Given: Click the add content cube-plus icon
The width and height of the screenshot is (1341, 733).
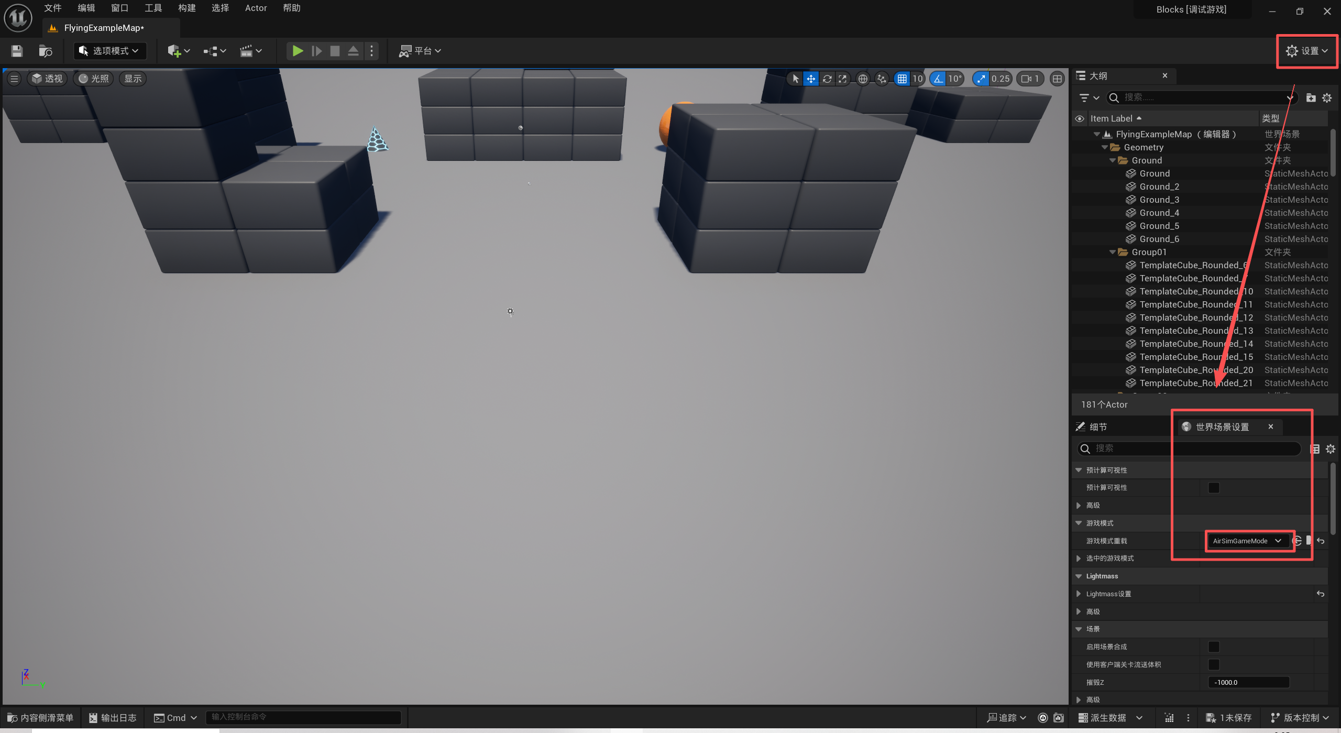Looking at the screenshot, I should [174, 51].
